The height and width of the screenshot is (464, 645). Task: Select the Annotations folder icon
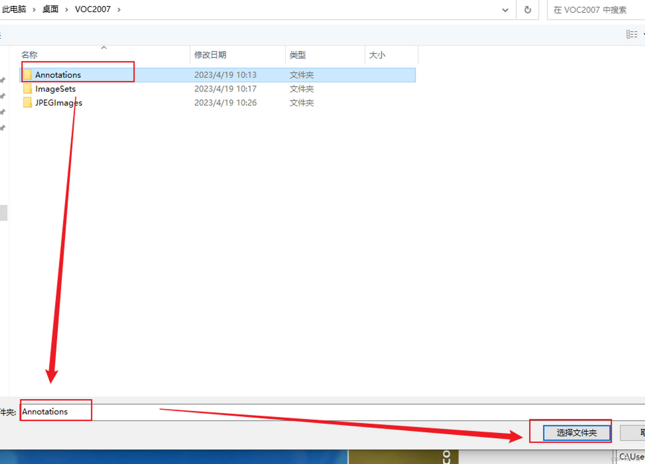tap(27, 75)
